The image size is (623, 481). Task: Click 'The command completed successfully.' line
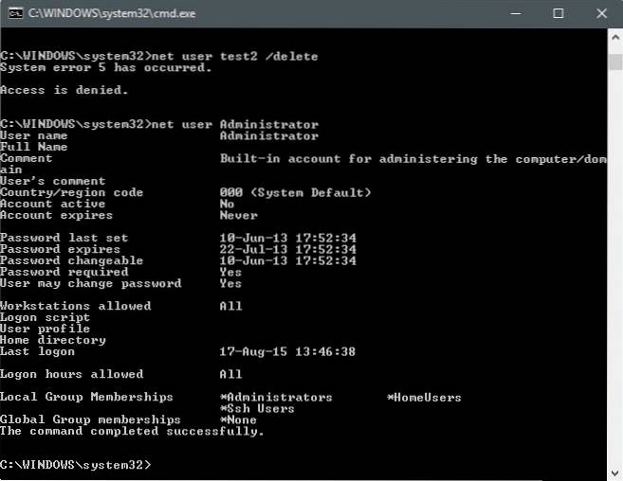pyautogui.click(x=133, y=431)
